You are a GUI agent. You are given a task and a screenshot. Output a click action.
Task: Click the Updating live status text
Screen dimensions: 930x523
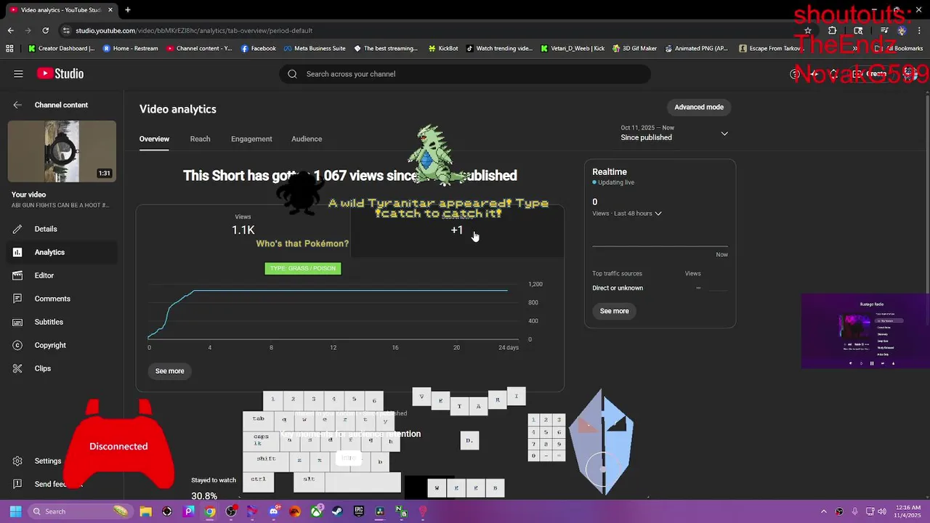[x=616, y=182]
